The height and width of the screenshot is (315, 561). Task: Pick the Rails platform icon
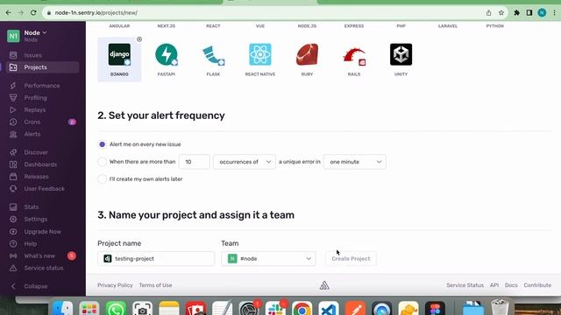click(354, 55)
